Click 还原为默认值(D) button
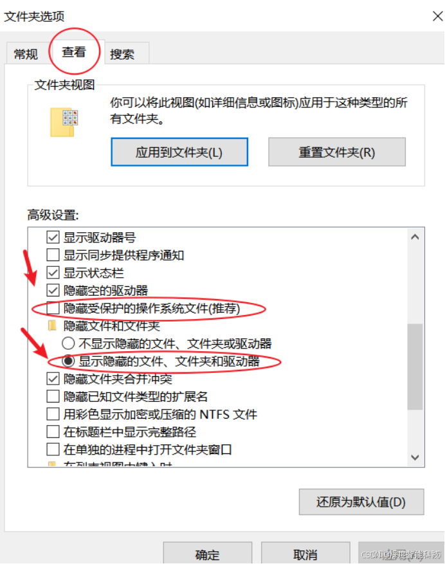Viewport: 445px width, 564px height. (x=361, y=502)
